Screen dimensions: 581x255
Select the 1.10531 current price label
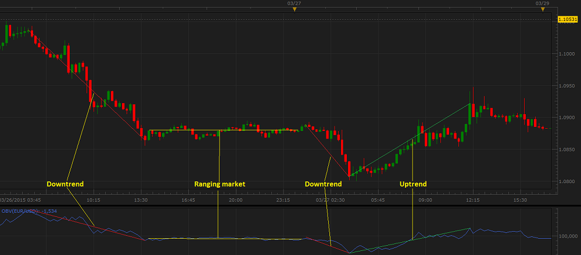pyautogui.click(x=567, y=19)
